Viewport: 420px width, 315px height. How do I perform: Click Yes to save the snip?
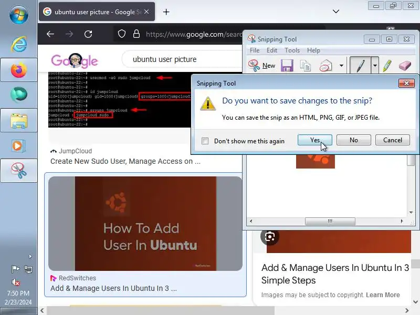tap(314, 140)
